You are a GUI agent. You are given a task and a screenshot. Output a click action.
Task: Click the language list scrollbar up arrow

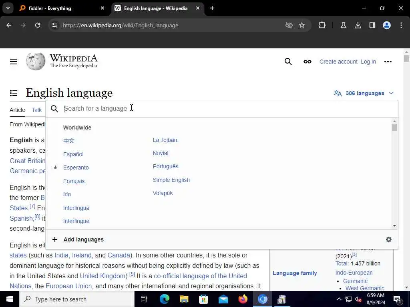394,121
